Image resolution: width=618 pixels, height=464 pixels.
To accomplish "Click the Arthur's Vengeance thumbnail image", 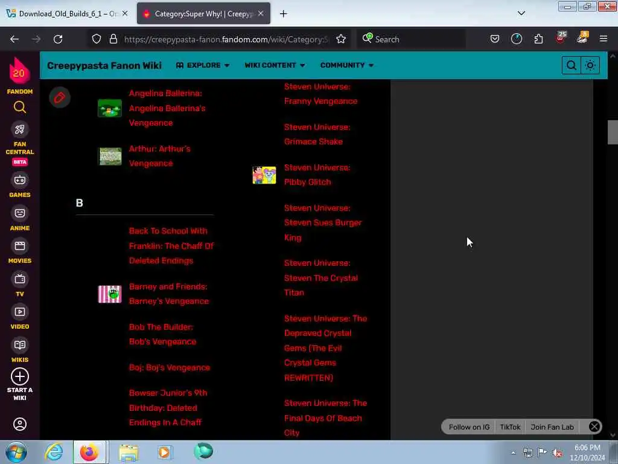I will [x=110, y=156].
